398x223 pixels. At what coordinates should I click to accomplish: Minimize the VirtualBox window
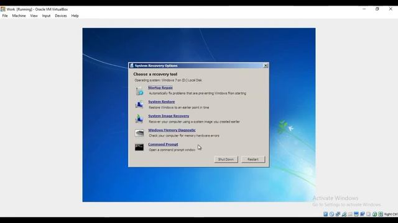pyautogui.click(x=364, y=9)
